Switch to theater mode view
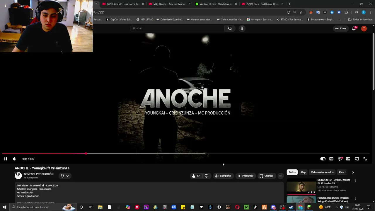This screenshot has height=211, width=375. (x=348, y=159)
